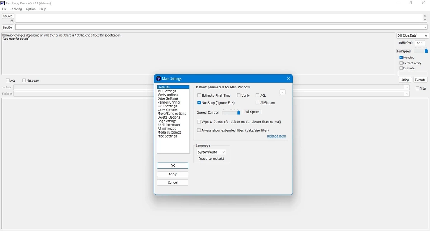Open the Related item link
430x231 pixels.
pyautogui.click(x=276, y=136)
